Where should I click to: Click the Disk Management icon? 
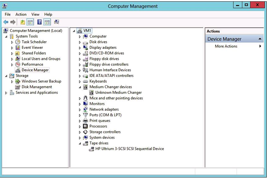[x=17, y=87]
